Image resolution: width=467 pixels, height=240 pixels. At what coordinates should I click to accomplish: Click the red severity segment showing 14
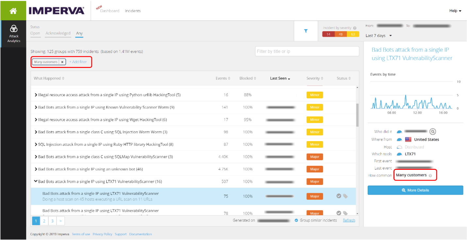coord(328,34)
